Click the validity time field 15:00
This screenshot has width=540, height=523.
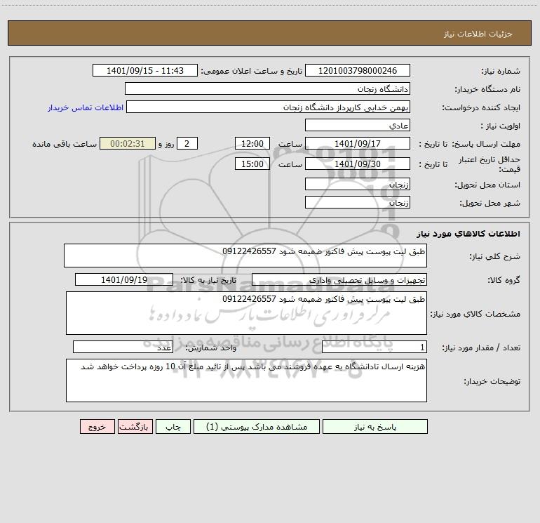(x=252, y=164)
